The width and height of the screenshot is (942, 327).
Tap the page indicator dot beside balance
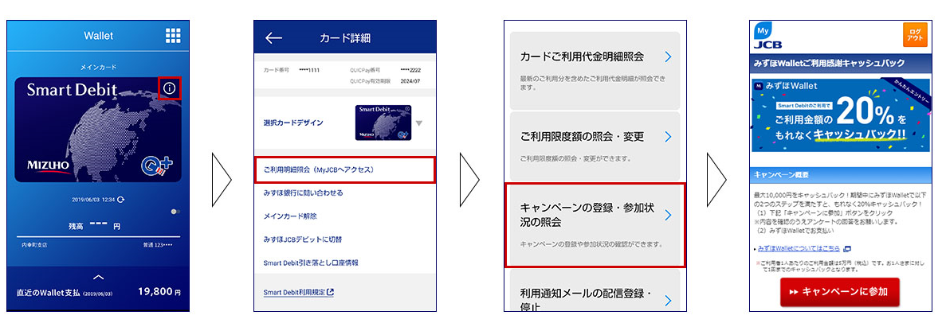[175, 211]
